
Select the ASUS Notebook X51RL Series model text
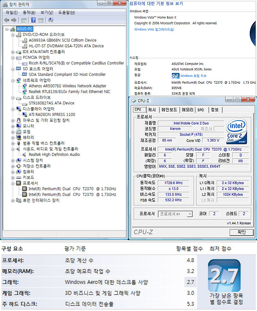(x=191, y=69)
